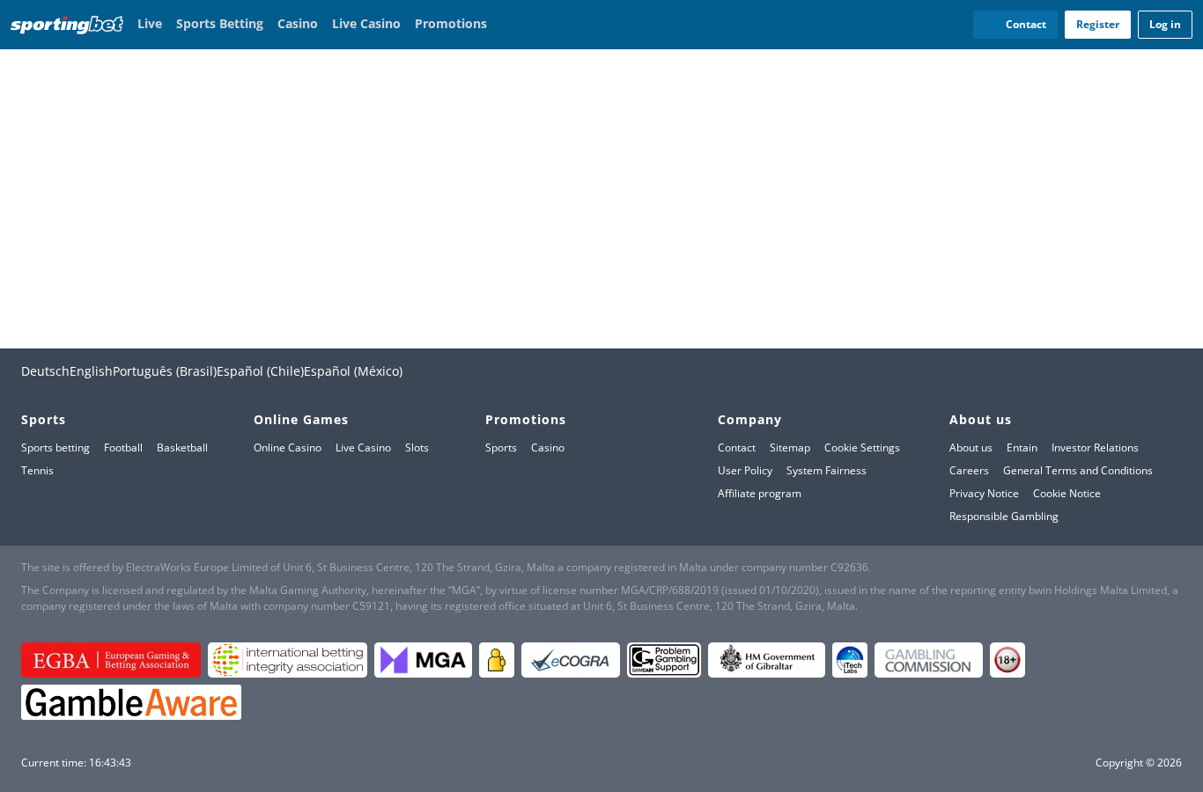View the System Fairness page
This screenshot has width=1203, height=792.
(x=826, y=471)
